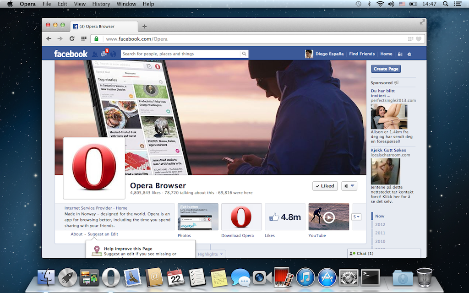The width and height of the screenshot is (469, 293).
Task: Click the heart bookmark icon in address bar
Action: click(418, 39)
